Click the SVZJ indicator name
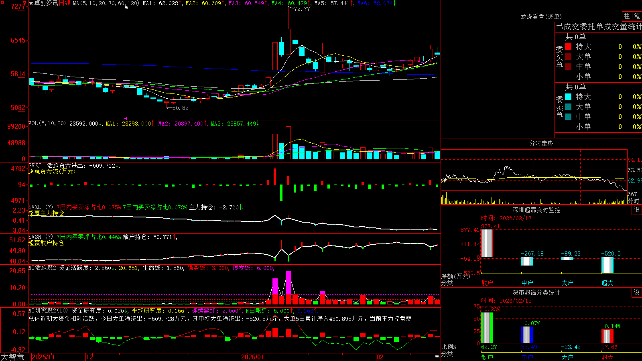642x361 pixels. pos(35,165)
